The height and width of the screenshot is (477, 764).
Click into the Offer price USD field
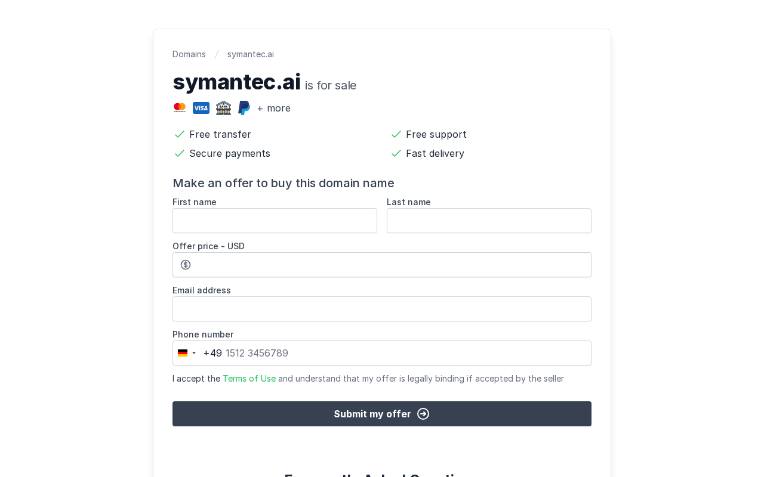click(x=391, y=265)
